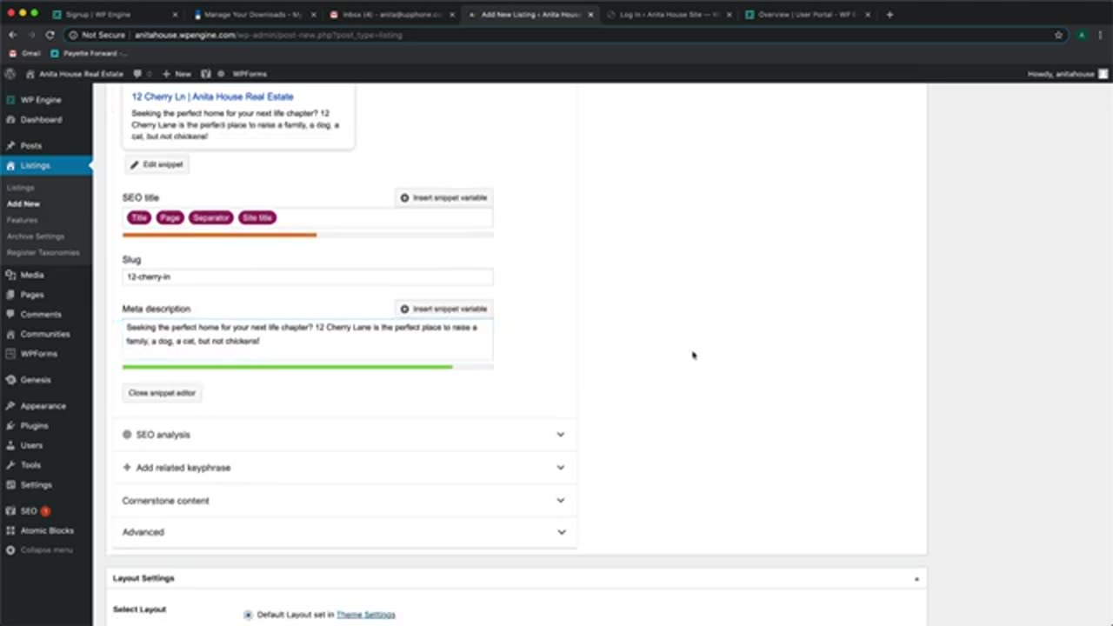Viewport: 1113px width, 626px height.
Task: Click the Tools wrench icon
Action: (x=10, y=465)
